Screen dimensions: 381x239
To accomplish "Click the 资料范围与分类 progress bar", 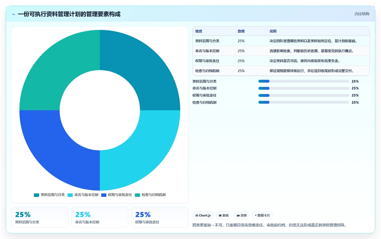I will pos(304,81).
